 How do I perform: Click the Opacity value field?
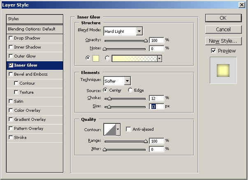click(156, 40)
